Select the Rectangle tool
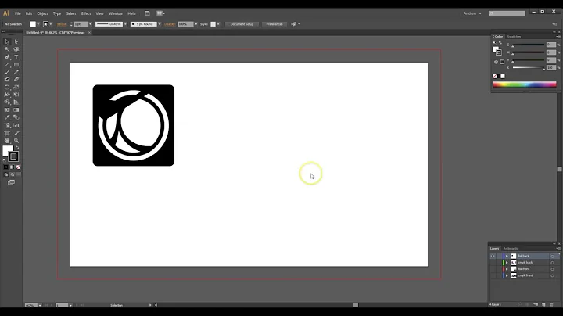Image resolution: width=563 pixels, height=316 pixels. pos(16,65)
